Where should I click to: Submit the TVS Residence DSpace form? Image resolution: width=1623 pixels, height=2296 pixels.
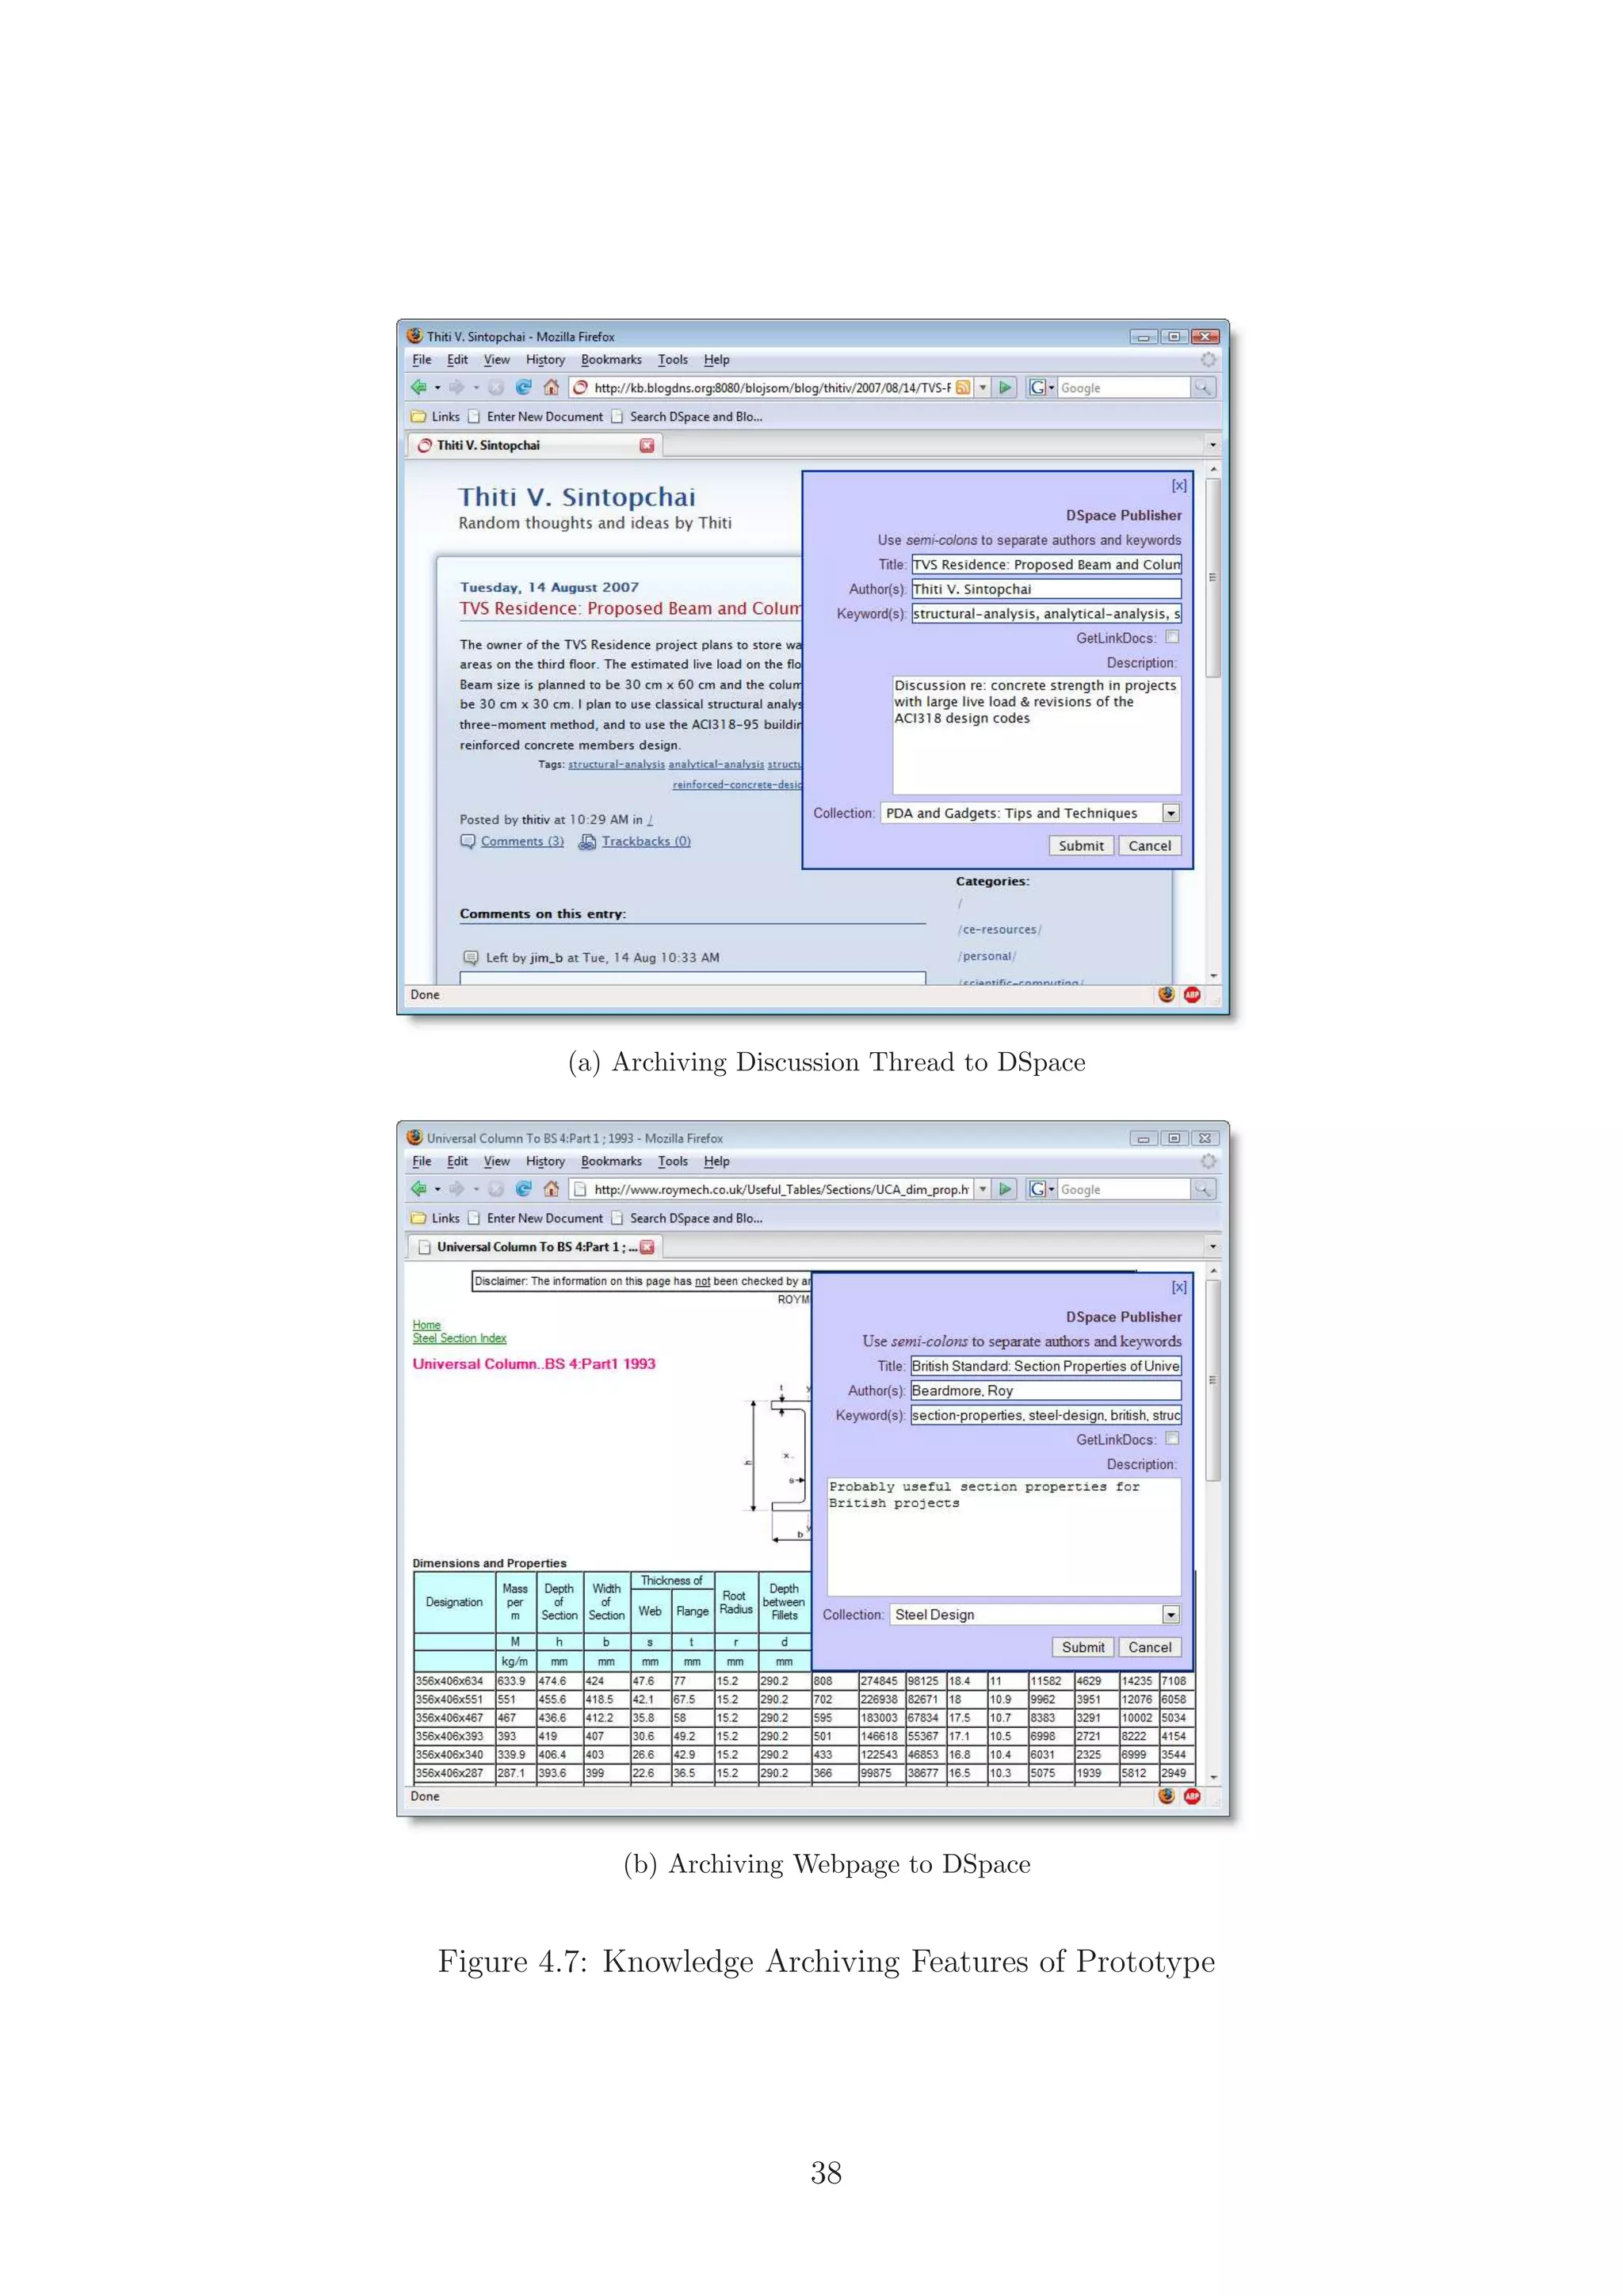[1081, 846]
